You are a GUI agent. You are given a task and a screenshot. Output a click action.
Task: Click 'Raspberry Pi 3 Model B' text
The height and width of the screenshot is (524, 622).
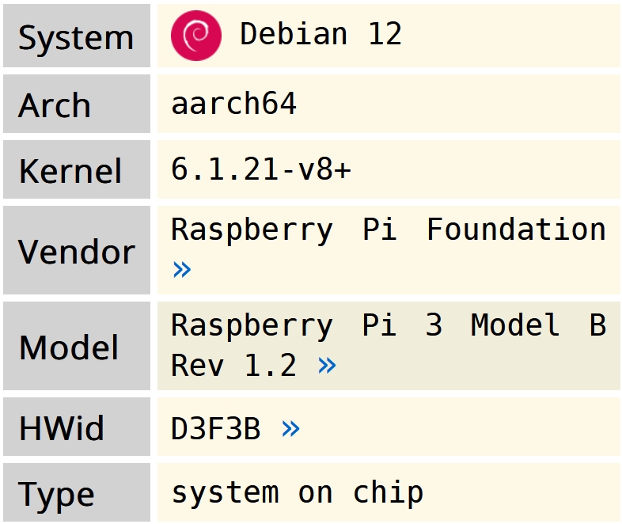(x=389, y=325)
